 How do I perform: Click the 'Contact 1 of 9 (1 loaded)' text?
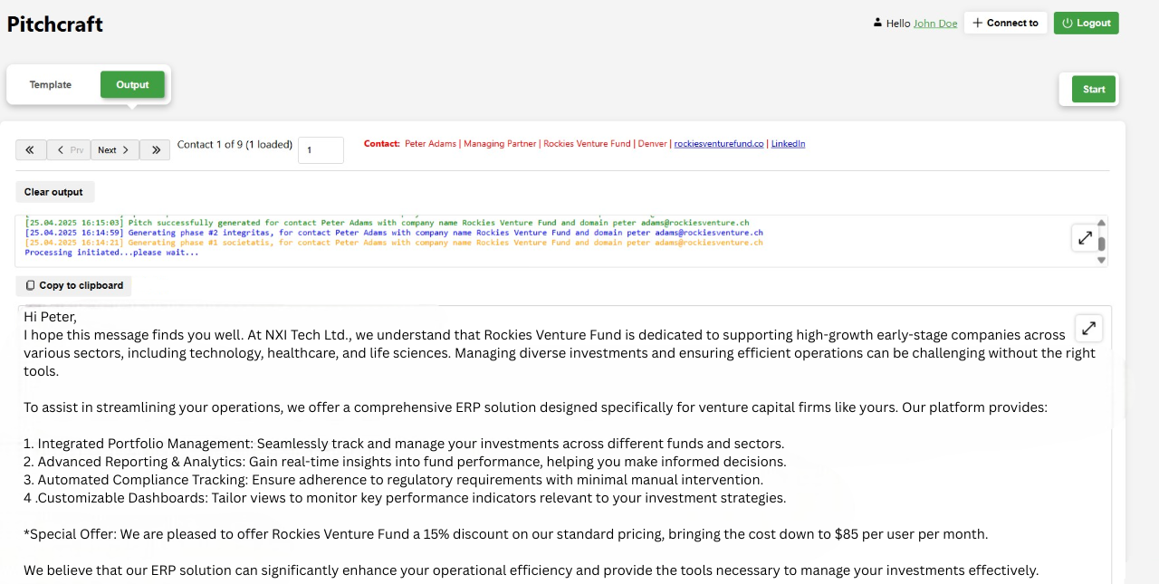[x=235, y=145]
